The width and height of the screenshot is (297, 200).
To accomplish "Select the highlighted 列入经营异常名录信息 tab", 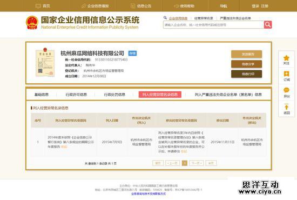I will (160, 95).
